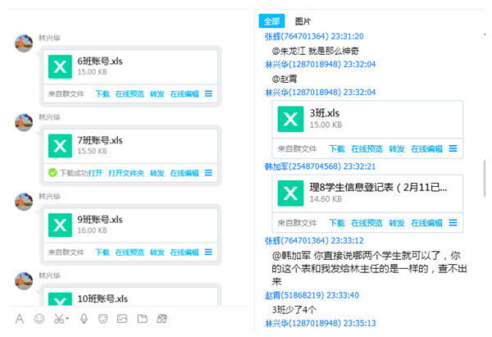Expand the screenshot tool dropdown arrow

click(x=67, y=319)
